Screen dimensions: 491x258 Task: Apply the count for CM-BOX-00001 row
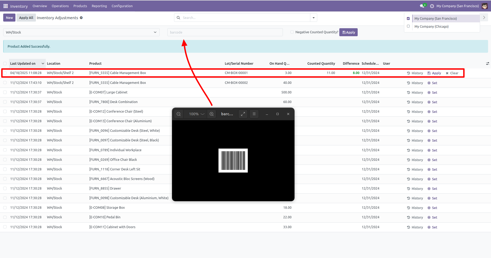(x=434, y=73)
